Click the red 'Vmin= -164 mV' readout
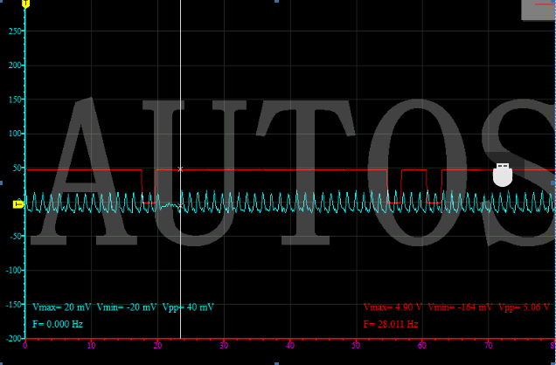 [x=460, y=307]
